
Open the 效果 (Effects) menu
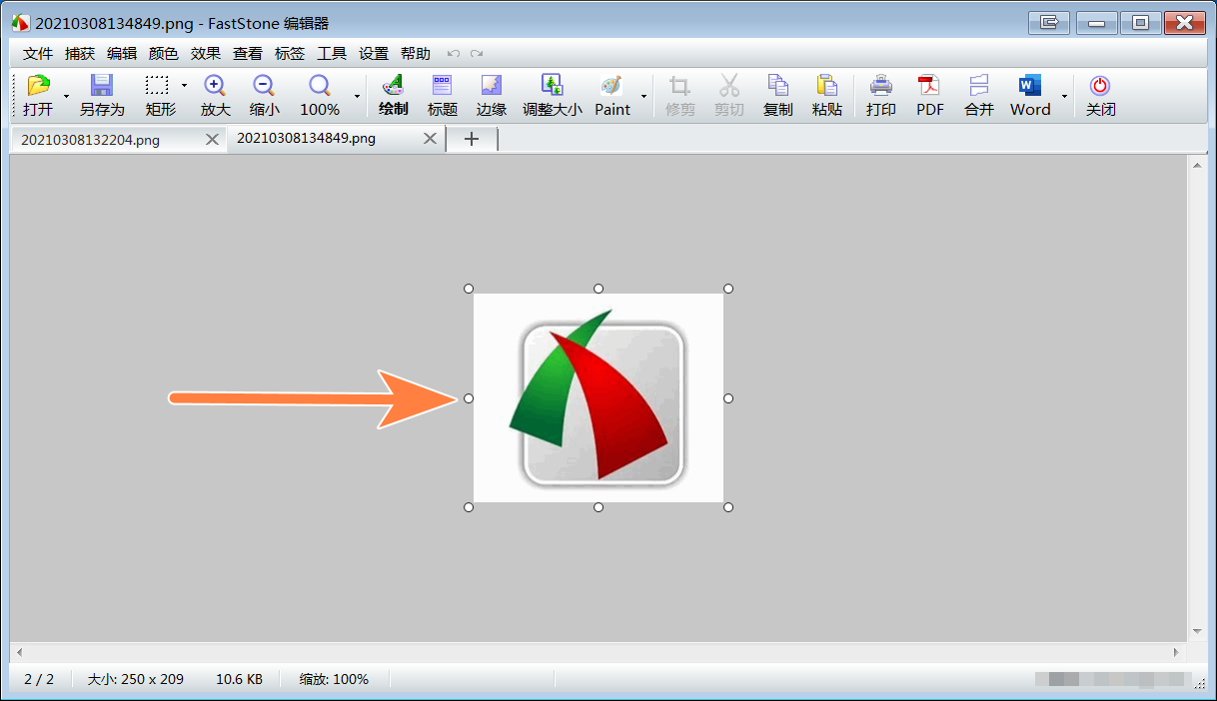(206, 54)
